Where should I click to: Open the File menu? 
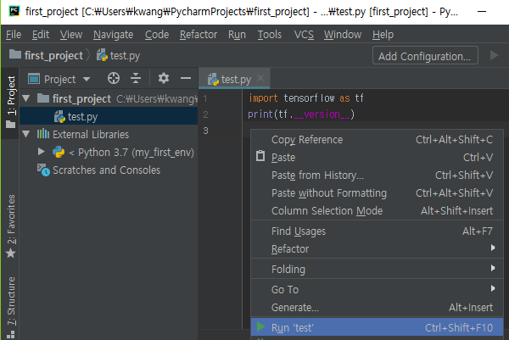click(x=14, y=35)
